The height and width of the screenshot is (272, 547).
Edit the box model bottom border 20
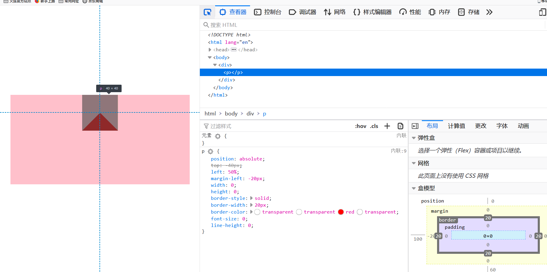tap(488, 254)
